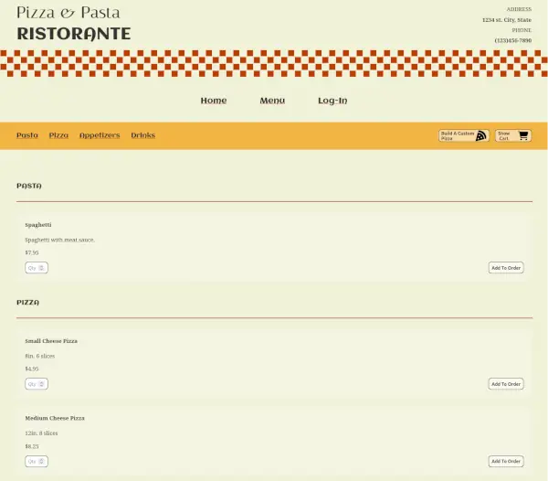Click Medium Cheese Pizza quantity stepper arrows
This screenshot has height=481, width=548.
tap(41, 461)
